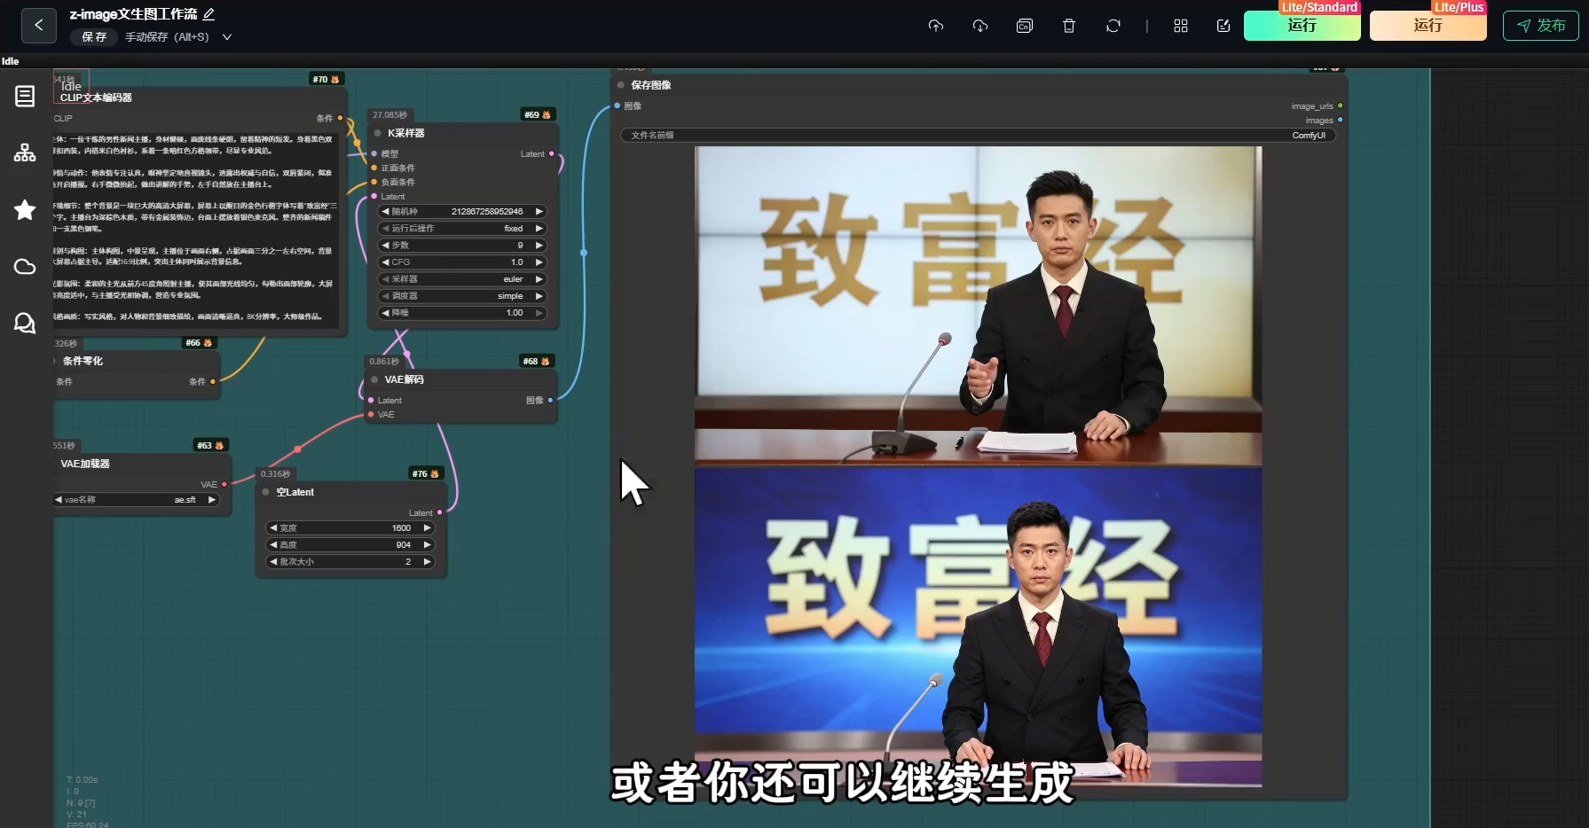Click the cloud download icon in top toolbar
This screenshot has height=828, width=1589.
point(980,26)
